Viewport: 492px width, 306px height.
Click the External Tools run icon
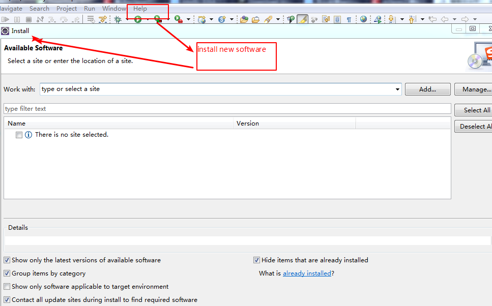tap(178, 19)
